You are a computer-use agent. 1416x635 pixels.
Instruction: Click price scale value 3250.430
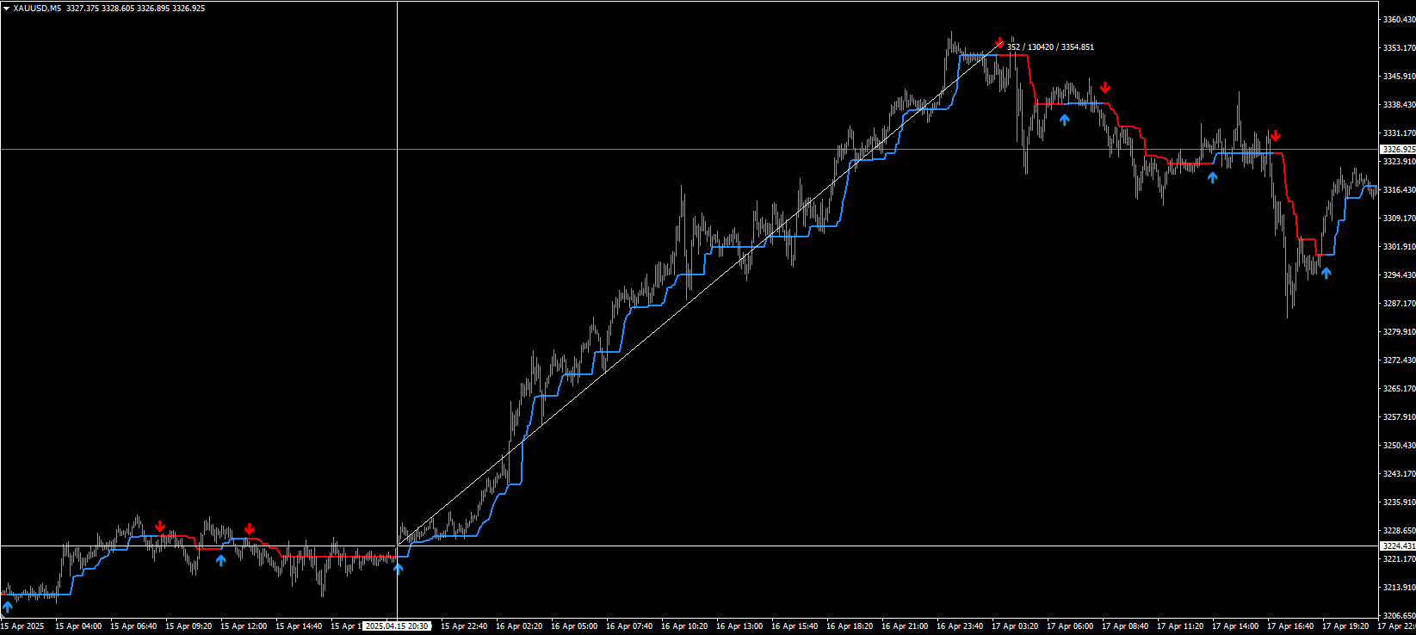click(1399, 446)
